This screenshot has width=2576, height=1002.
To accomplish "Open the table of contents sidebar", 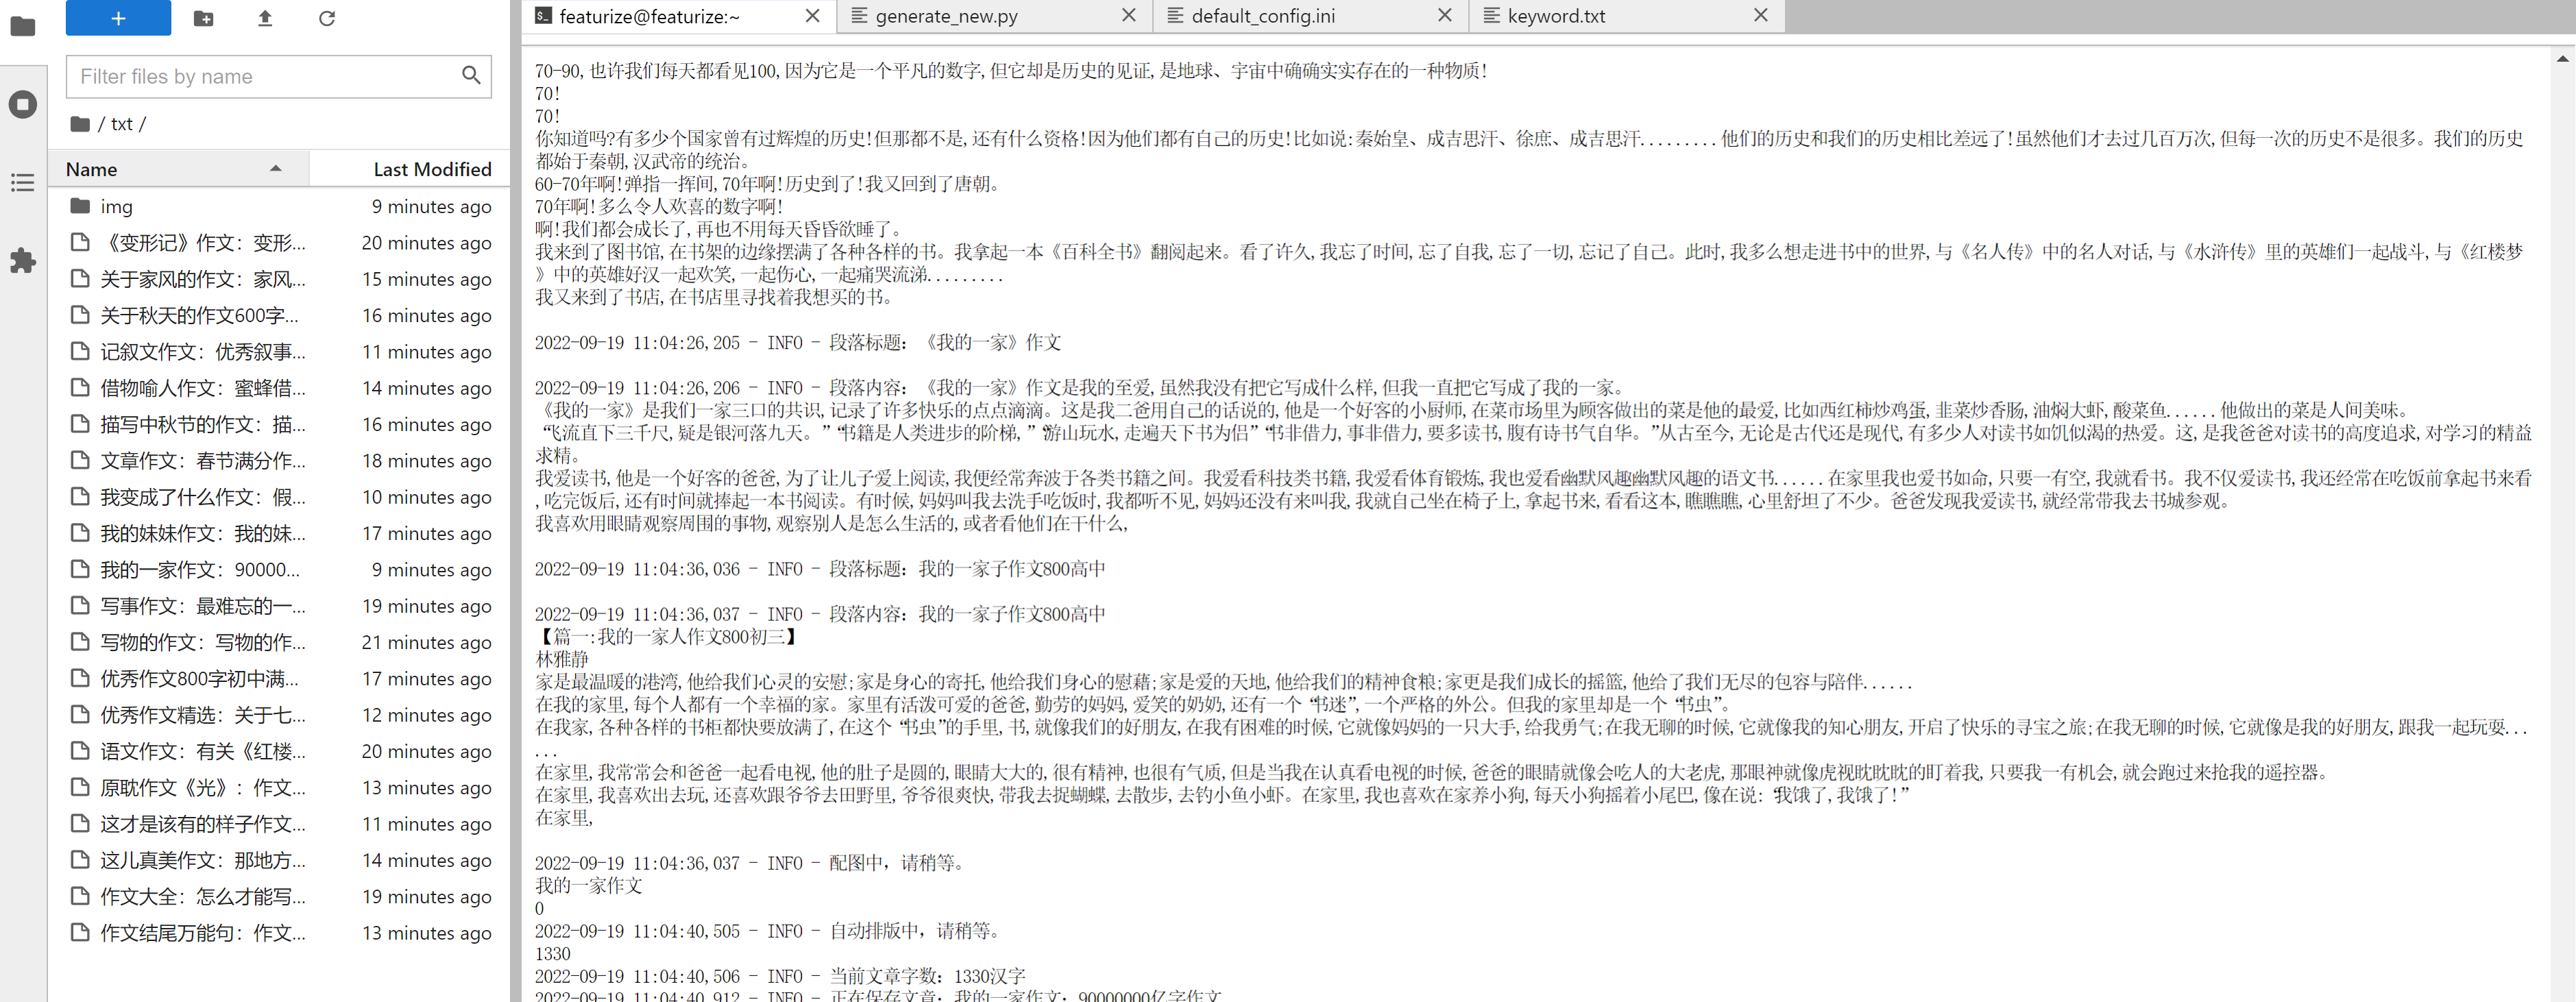I will point(22,182).
